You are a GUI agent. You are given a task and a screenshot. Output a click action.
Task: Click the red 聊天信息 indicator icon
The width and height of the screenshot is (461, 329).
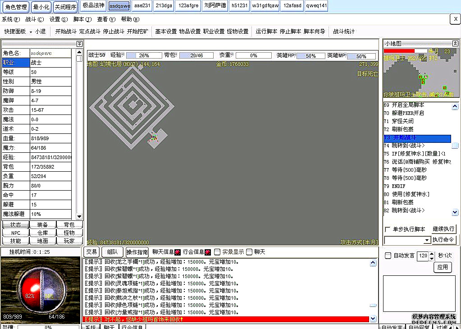pos(178,252)
